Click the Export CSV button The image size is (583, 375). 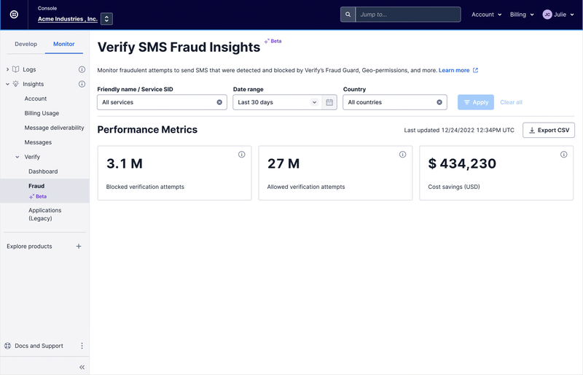(x=549, y=130)
